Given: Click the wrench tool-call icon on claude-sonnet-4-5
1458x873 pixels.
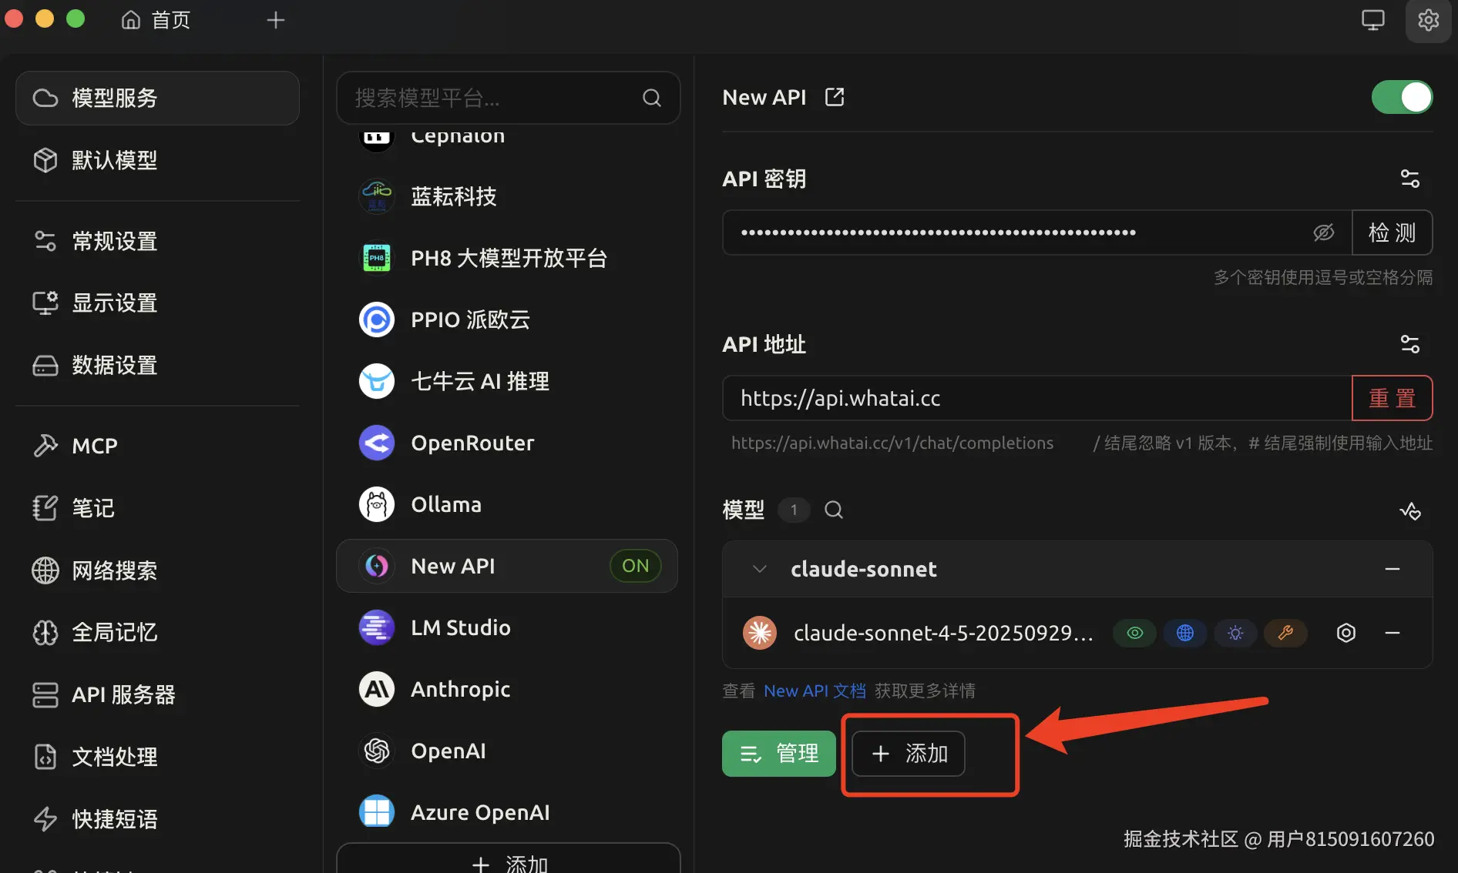Looking at the screenshot, I should pyautogui.click(x=1285, y=633).
